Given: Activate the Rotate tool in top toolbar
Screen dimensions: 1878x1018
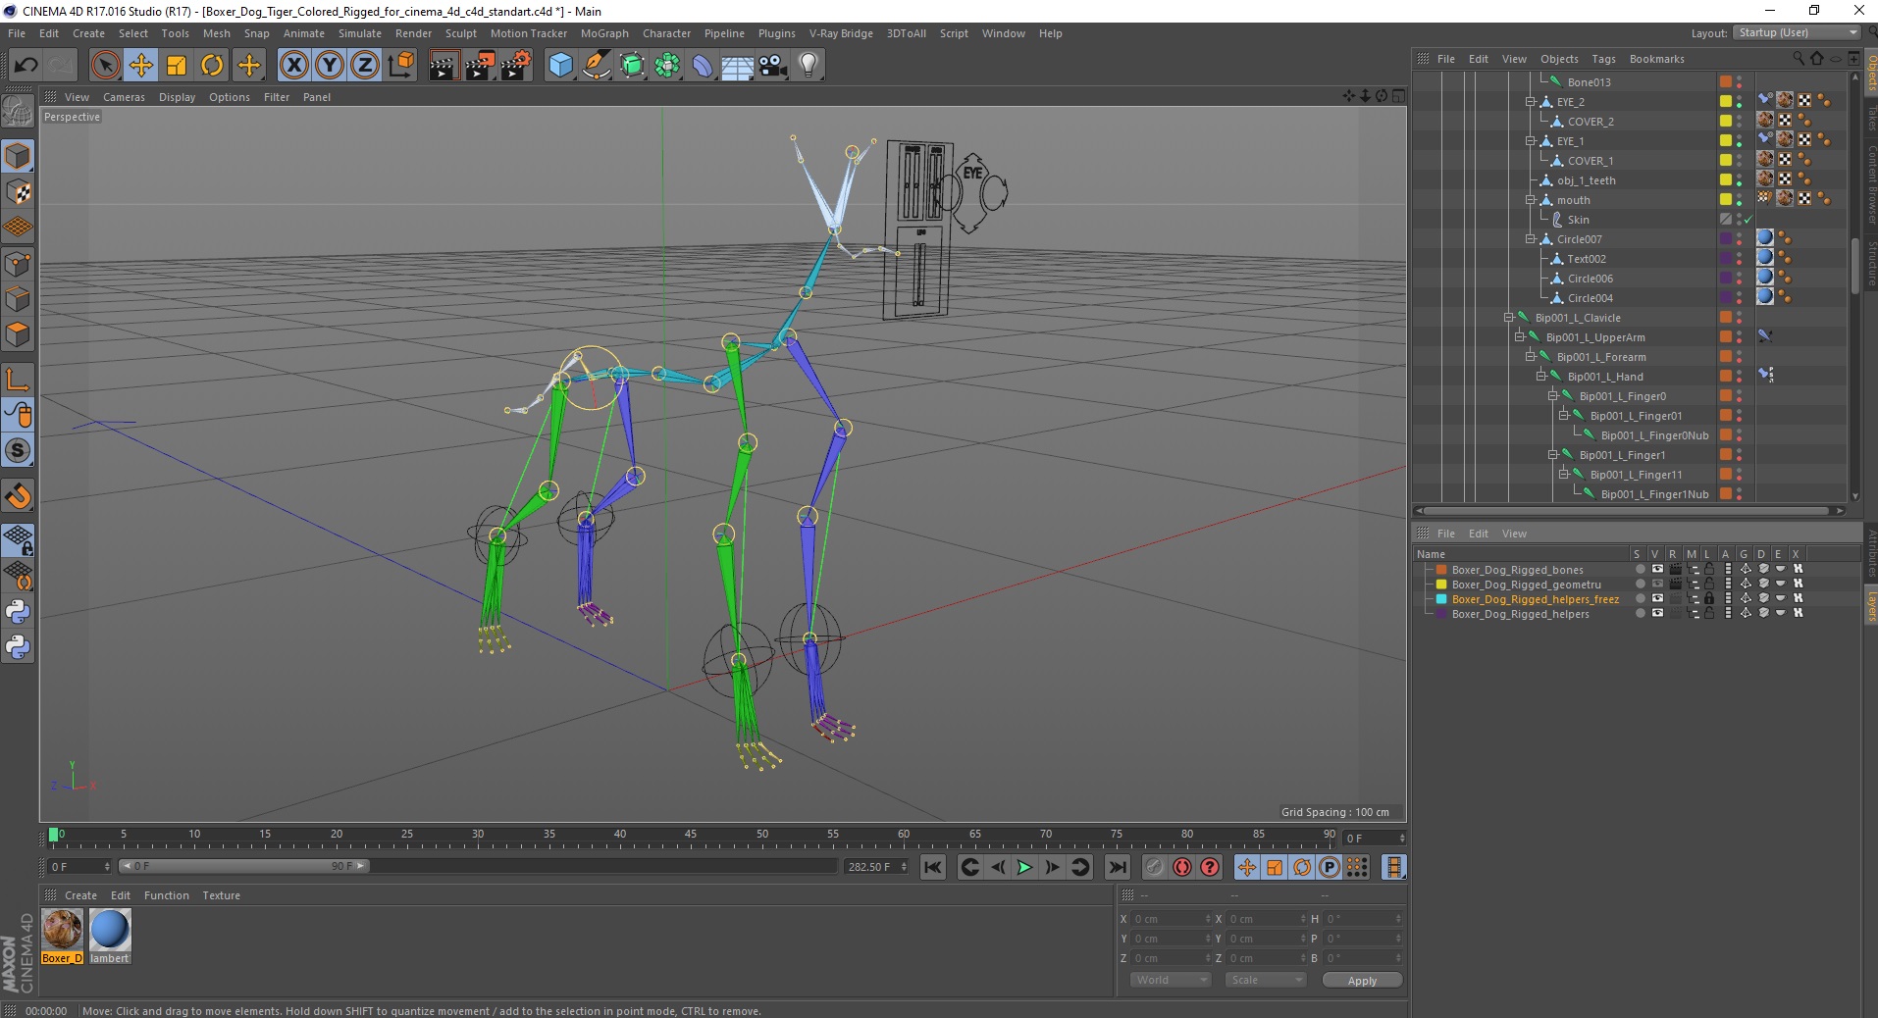Looking at the screenshot, I should 212,66.
